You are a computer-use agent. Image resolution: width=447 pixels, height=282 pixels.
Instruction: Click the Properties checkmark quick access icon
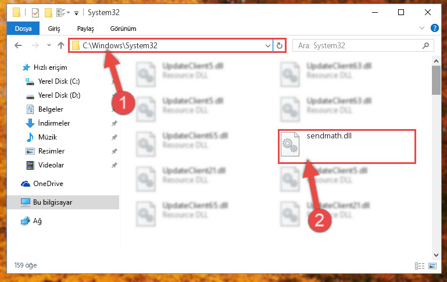coord(35,13)
